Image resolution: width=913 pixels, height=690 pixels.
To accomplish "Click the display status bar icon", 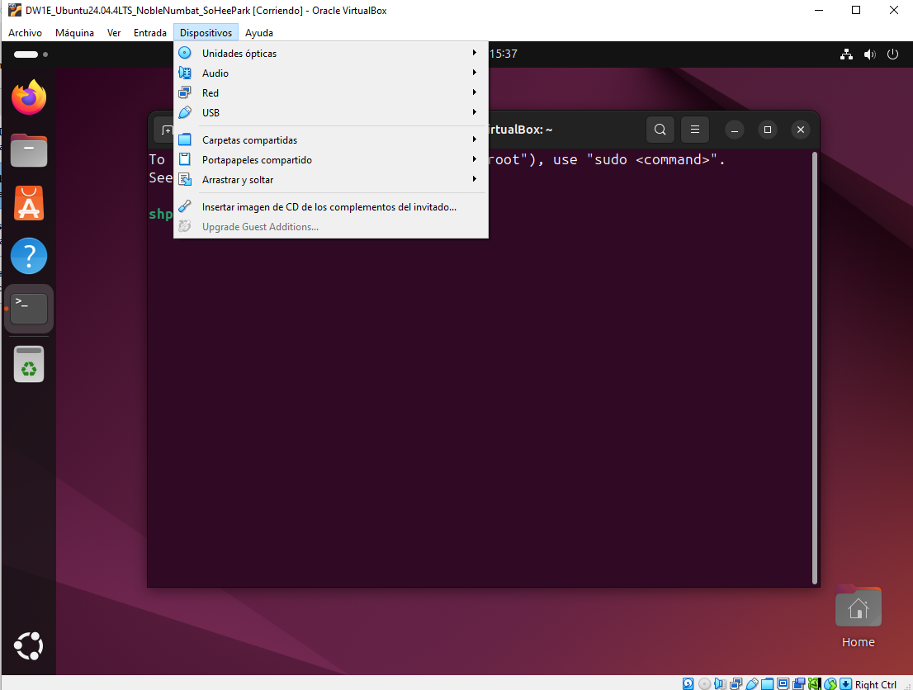I will click(783, 683).
